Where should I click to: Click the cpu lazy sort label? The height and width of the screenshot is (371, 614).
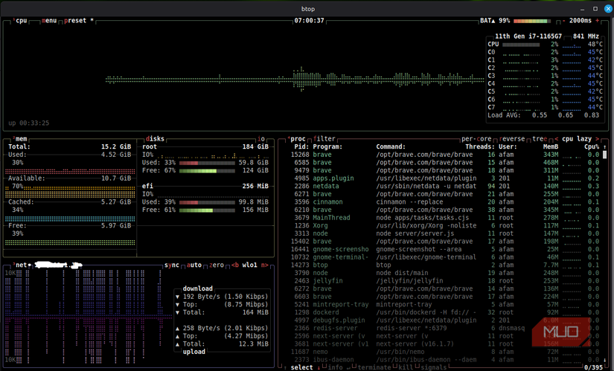tap(577, 139)
